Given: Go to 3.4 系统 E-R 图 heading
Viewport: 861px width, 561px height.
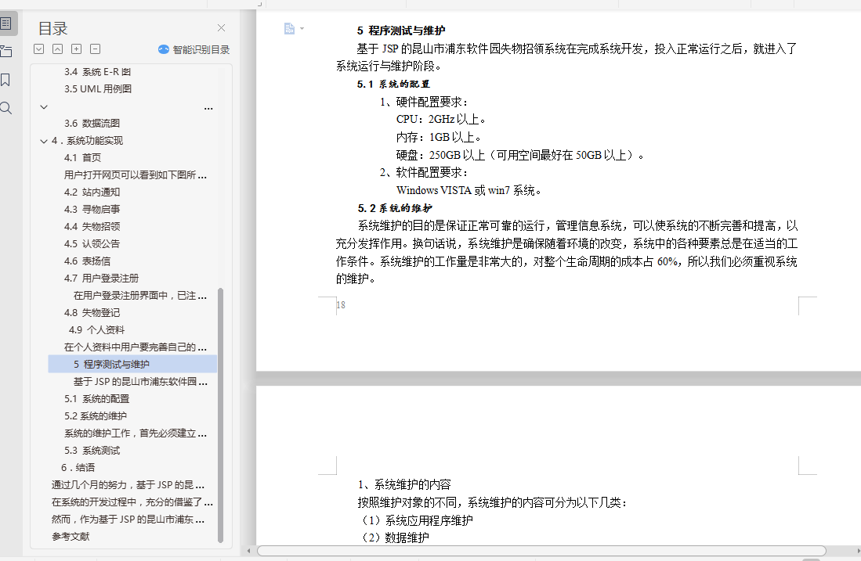Looking at the screenshot, I should point(97,72).
